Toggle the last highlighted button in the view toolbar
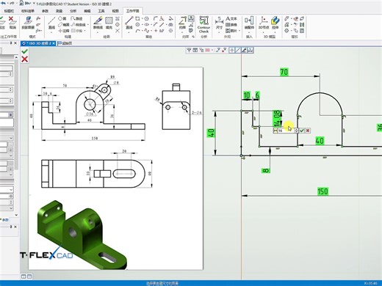The width and height of the screenshot is (382, 286). click(251, 50)
